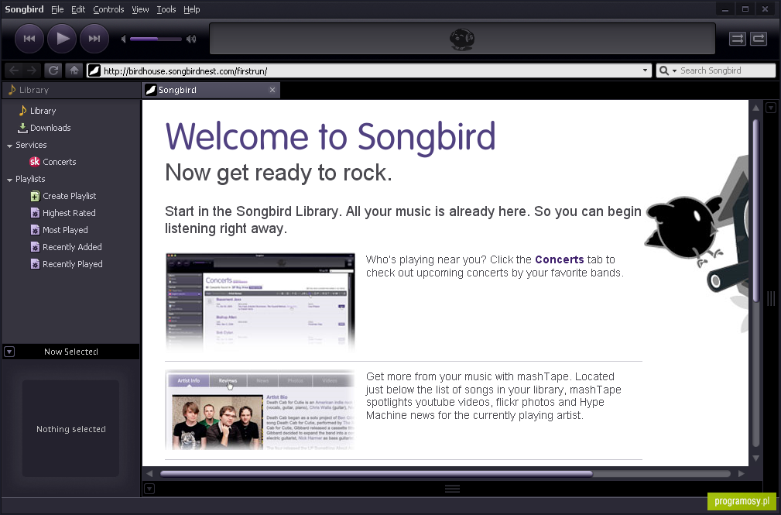This screenshot has width=781, height=515.
Task: Open the address bar history dropdown
Action: (645, 70)
